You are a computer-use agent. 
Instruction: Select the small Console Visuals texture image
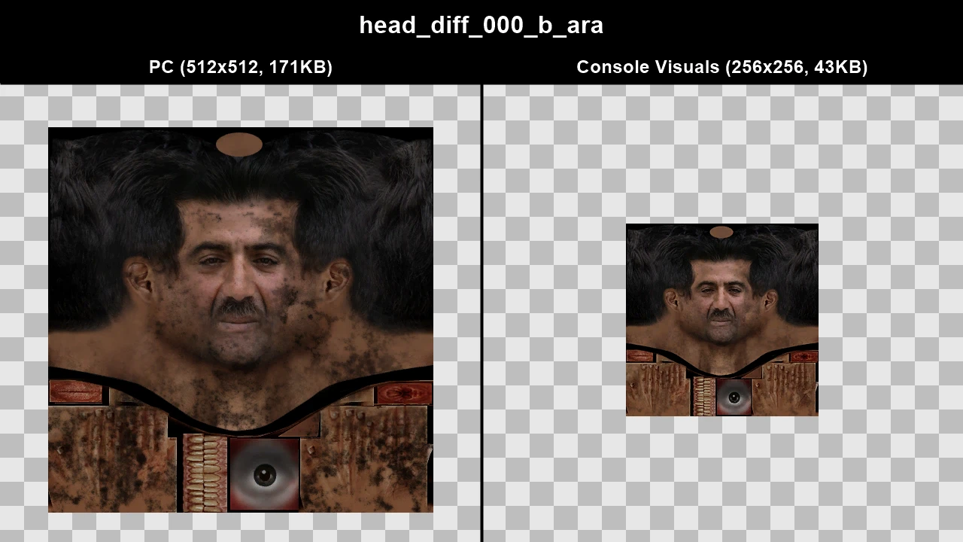pyautogui.click(x=722, y=320)
